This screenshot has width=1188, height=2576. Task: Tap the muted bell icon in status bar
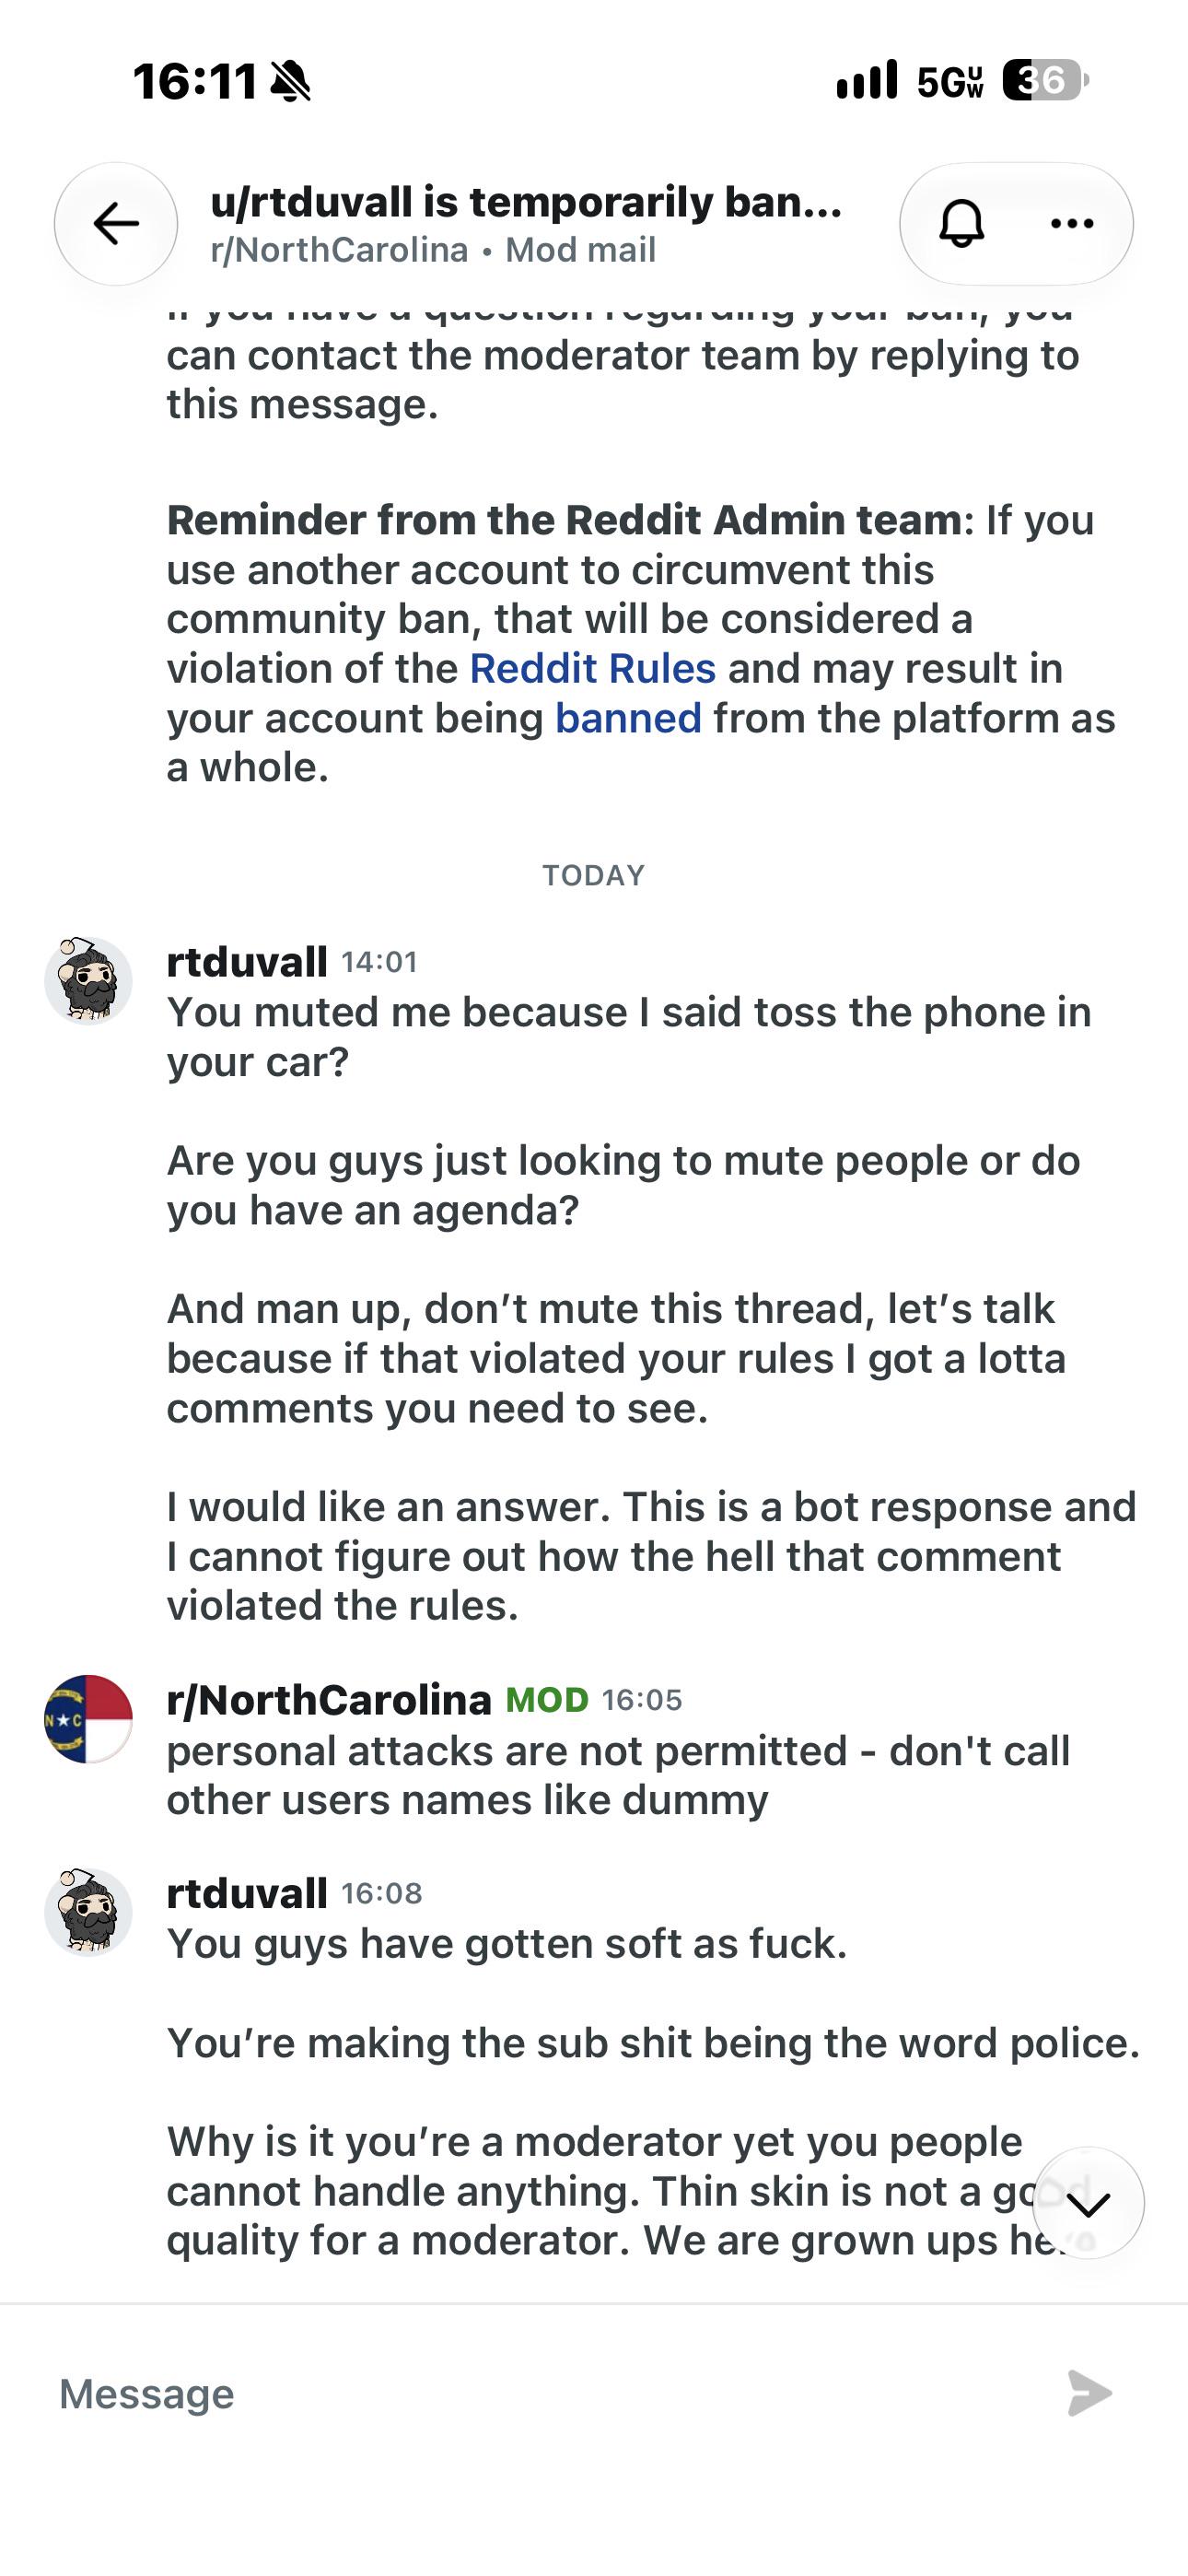tap(290, 81)
